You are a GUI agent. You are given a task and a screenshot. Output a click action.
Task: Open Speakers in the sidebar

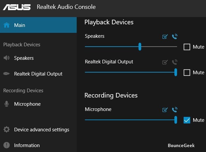tap(24, 58)
